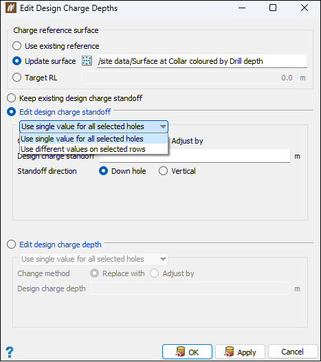Select Down hole standoff direction
The image size is (321, 362).
coord(103,171)
